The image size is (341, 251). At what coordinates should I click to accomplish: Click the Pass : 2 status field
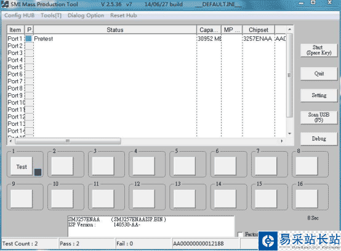87,244
